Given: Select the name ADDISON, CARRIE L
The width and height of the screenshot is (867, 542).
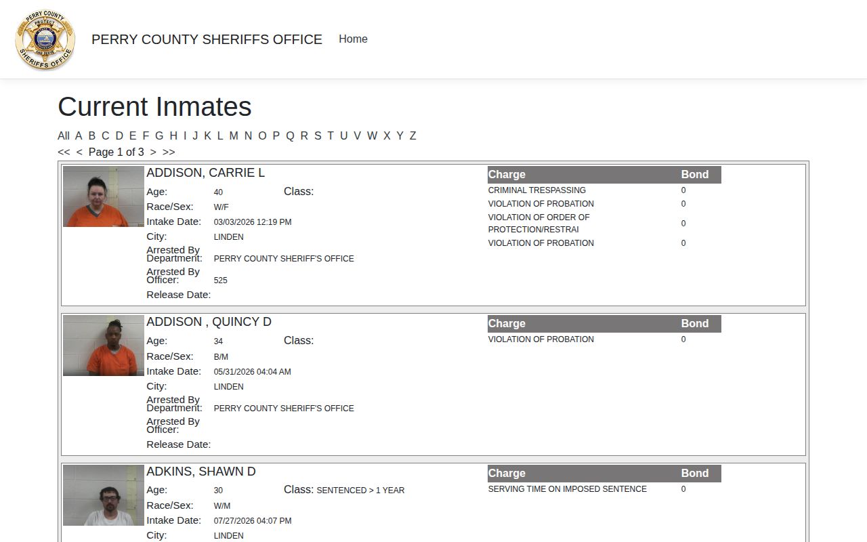Looking at the screenshot, I should (206, 173).
